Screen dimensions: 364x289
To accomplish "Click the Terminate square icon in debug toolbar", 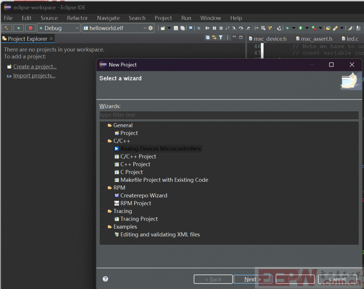I will tap(221, 28).
